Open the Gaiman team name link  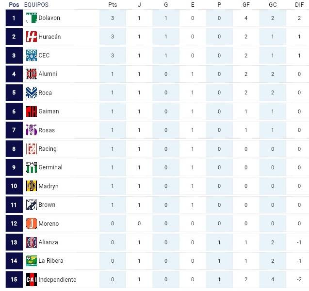tap(49, 111)
